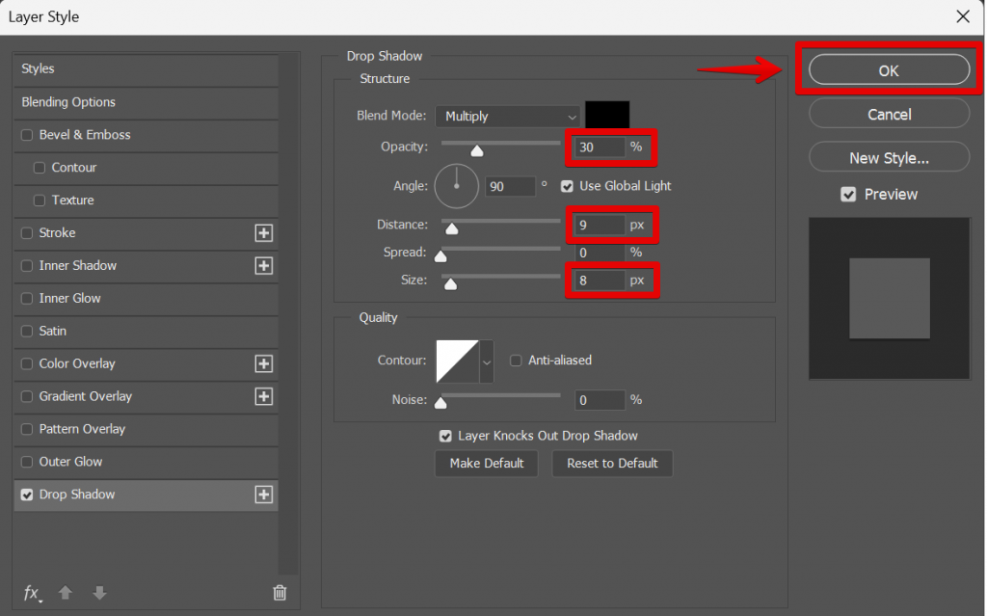Viewport: 987px width, 616px height.
Task: Select Blending Options in the left list
Action: [x=67, y=102]
